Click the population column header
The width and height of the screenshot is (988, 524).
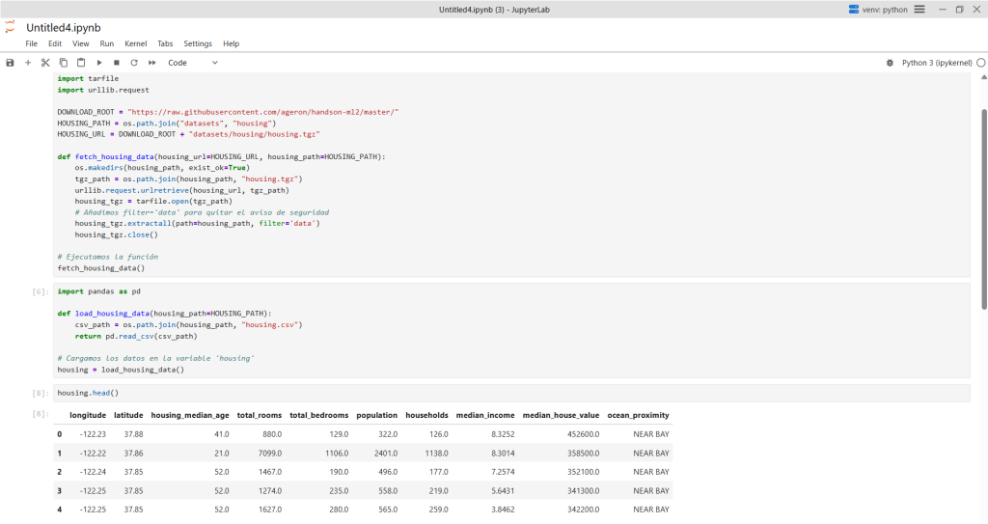coord(377,415)
